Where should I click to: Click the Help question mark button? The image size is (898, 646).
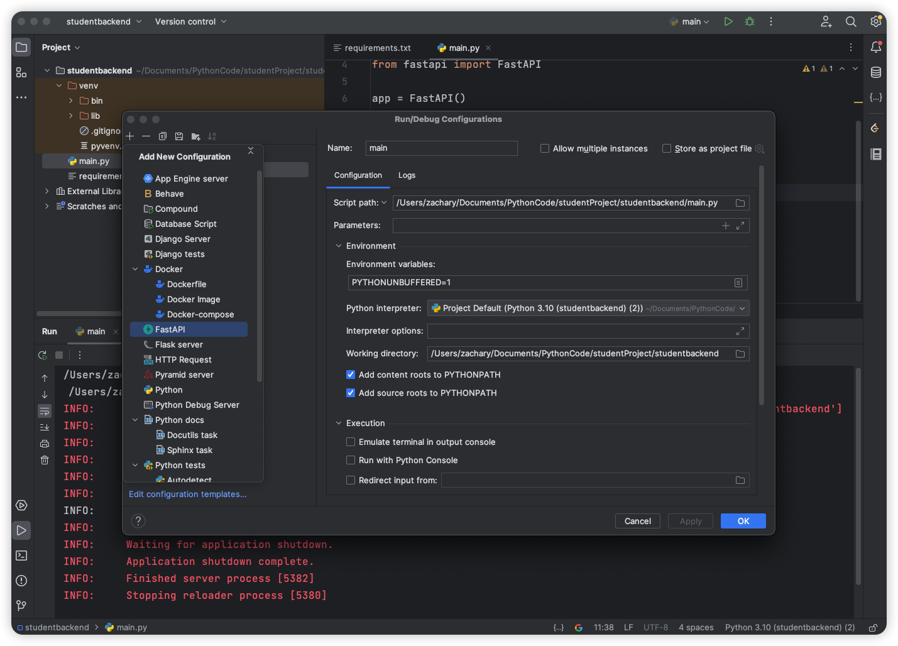[x=138, y=521]
